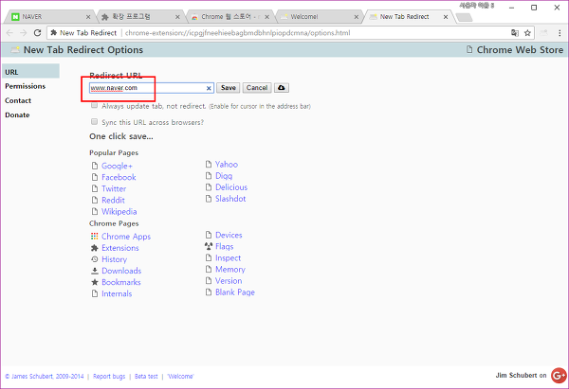569x389 pixels.
Task: Select URL in the left sidebar
Action: tap(31, 72)
